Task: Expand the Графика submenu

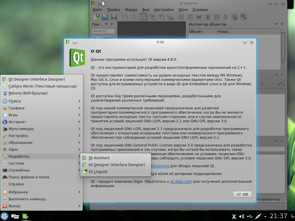Action: point(41,108)
